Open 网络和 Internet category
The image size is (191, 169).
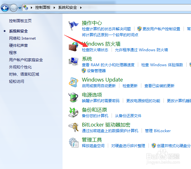point(22,38)
